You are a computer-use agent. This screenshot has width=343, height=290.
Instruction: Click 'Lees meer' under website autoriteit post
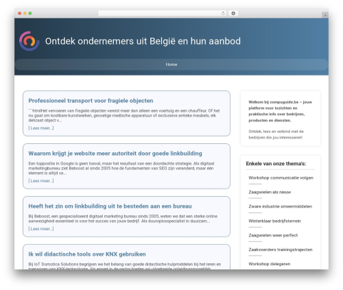click(x=41, y=181)
